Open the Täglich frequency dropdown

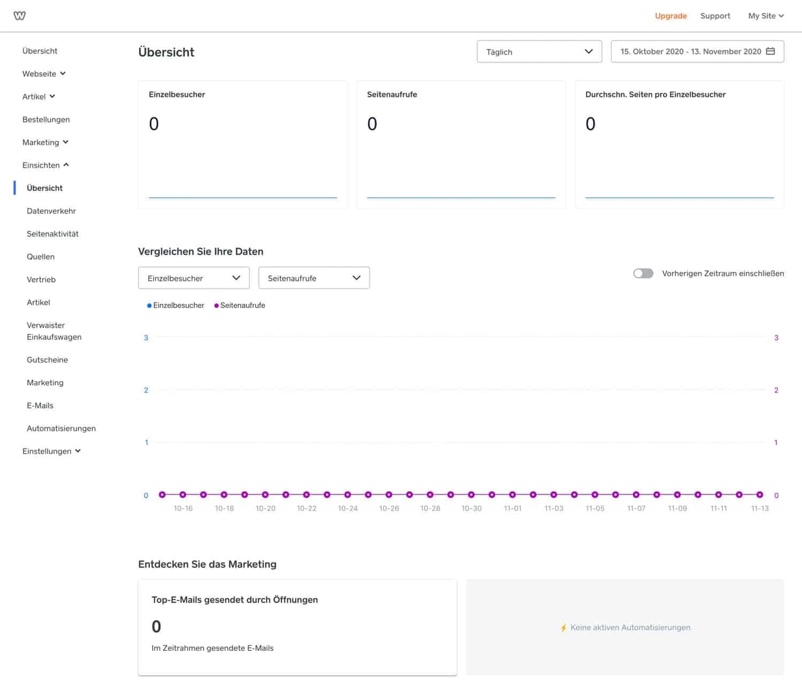(539, 51)
